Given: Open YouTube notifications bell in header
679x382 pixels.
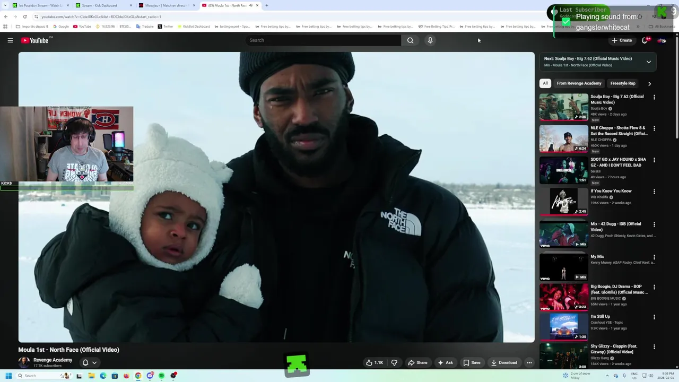Looking at the screenshot, I should 645,40.
